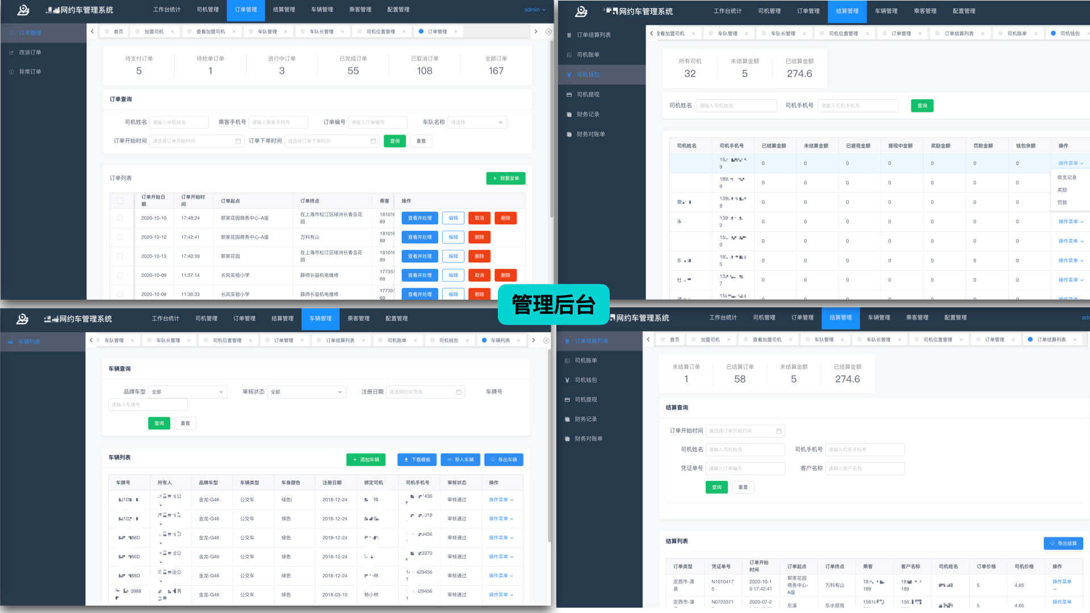
Task: Open the 车队名称 dropdown in order query
Action: click(x=477, y=122)
